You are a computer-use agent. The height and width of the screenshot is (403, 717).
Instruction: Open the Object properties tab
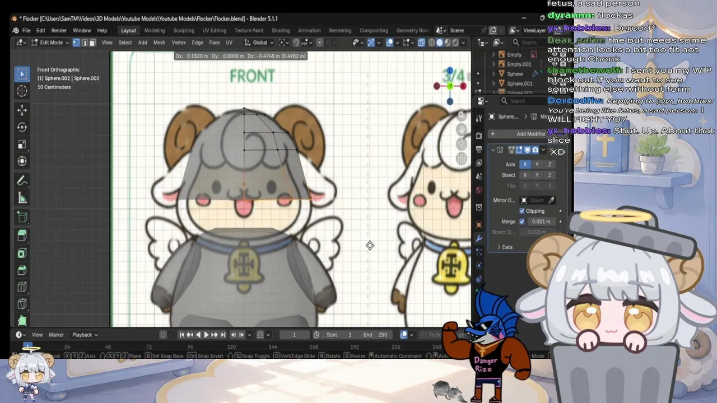pos(479,225)
